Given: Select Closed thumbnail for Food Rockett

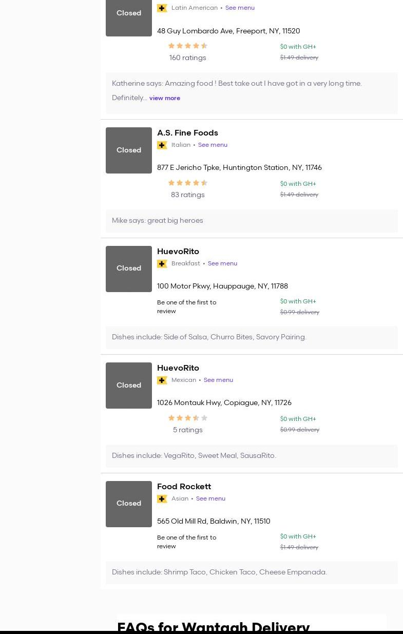Looking at the screenshot, I should point(129,504).
